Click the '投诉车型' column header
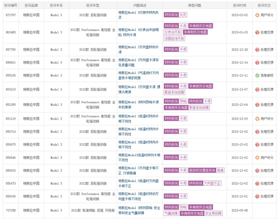Viewport: 280px width, 220px height. click(93, 5)
